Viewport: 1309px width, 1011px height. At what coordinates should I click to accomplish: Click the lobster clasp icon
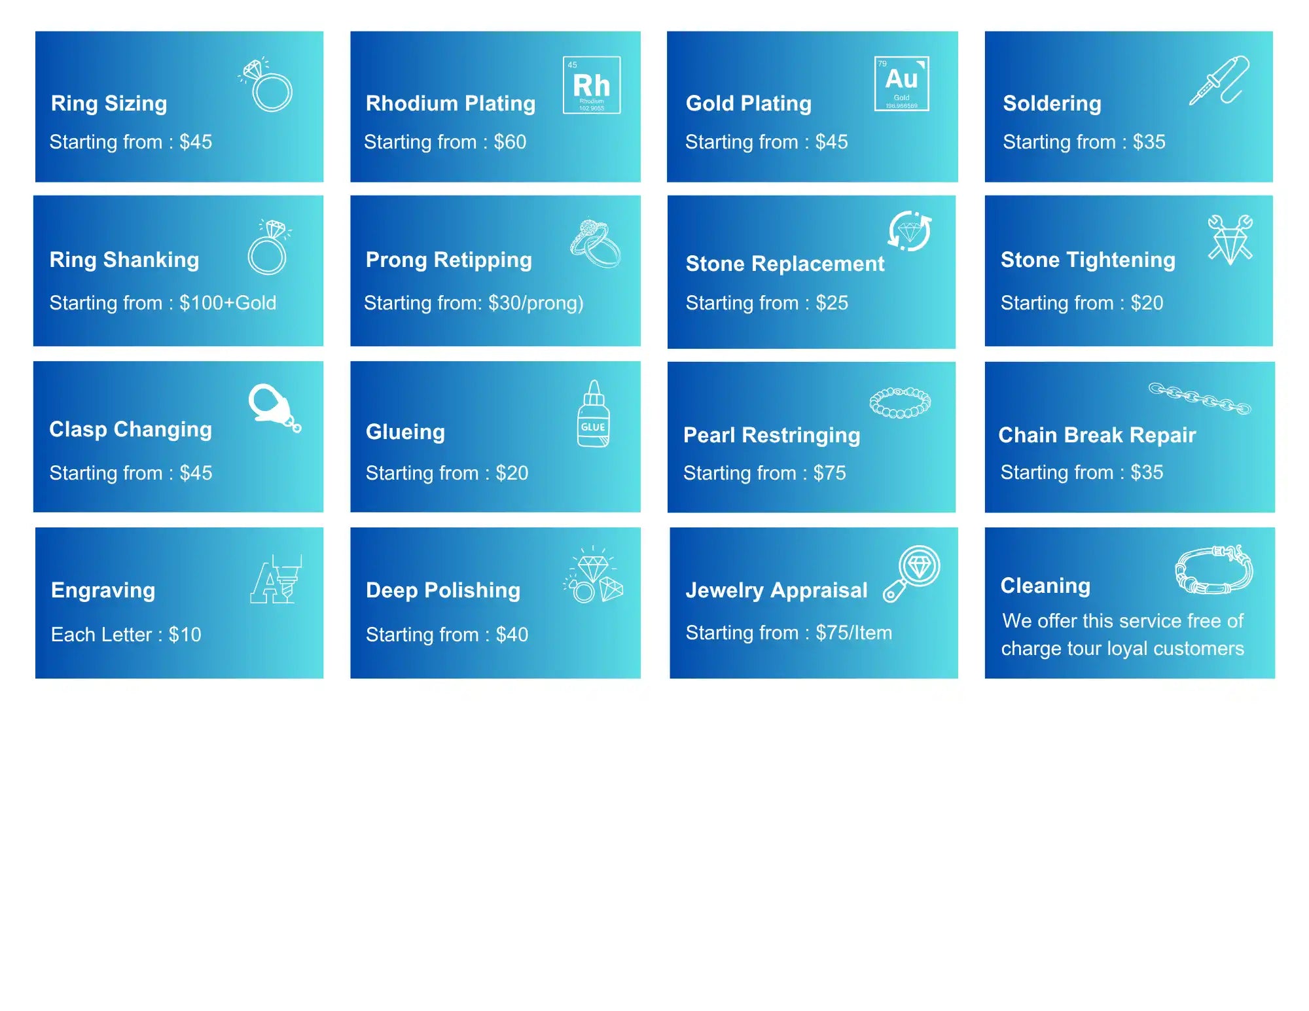(x=274, y=408)
